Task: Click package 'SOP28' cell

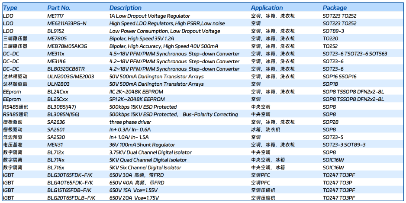Action: [x=331, y=122]
